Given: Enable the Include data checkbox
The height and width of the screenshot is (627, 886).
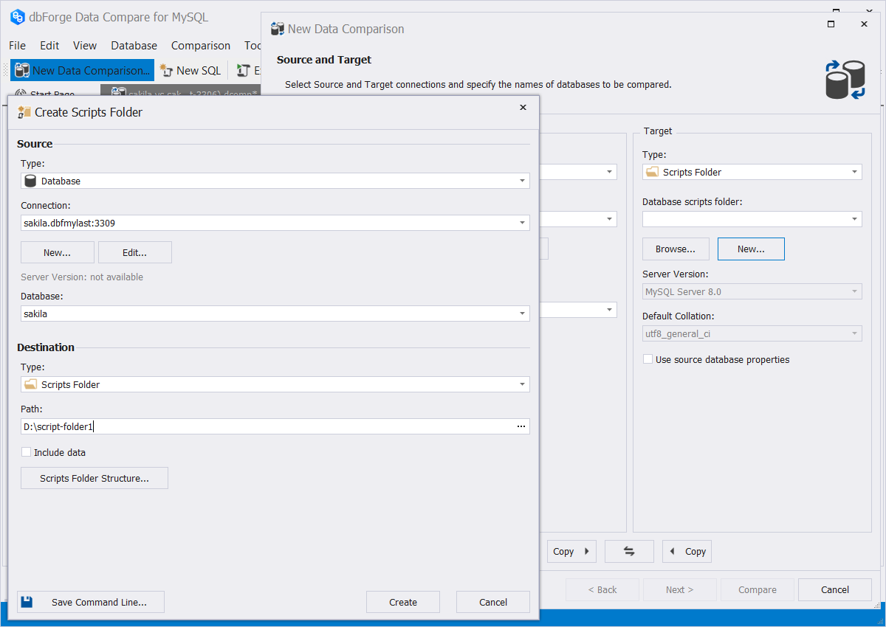Looking at the screenshot, I should (x=27, y=452).
